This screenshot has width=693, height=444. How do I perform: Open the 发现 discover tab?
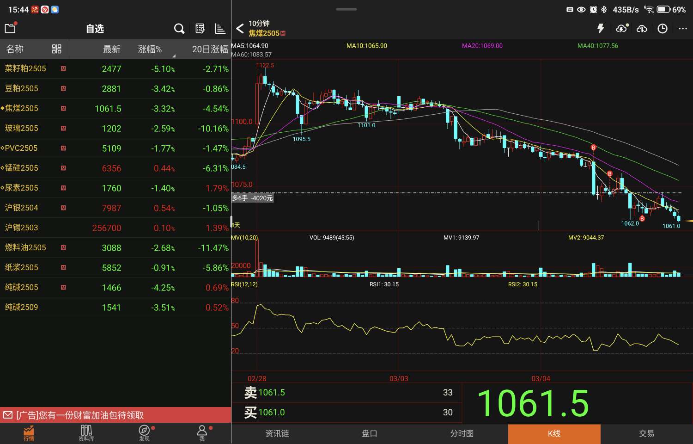[144, 433]
